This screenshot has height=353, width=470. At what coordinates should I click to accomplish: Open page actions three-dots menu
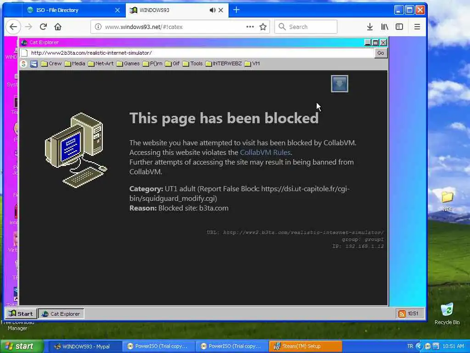coord(250,27)
